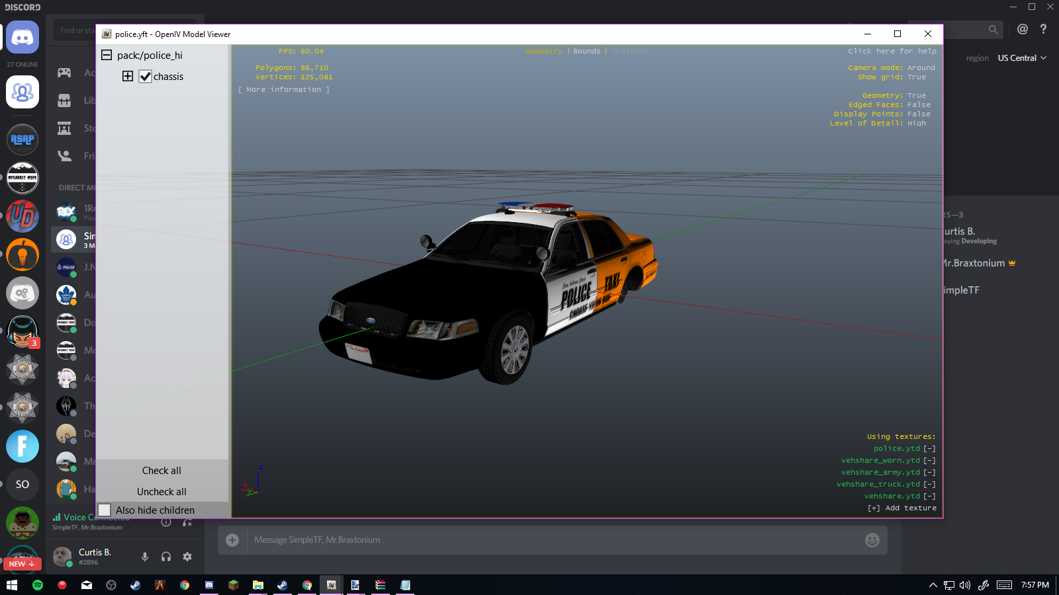Enable Also hide children checkbox
Viewport: 1059px width, 595px height.
[105, 510]
